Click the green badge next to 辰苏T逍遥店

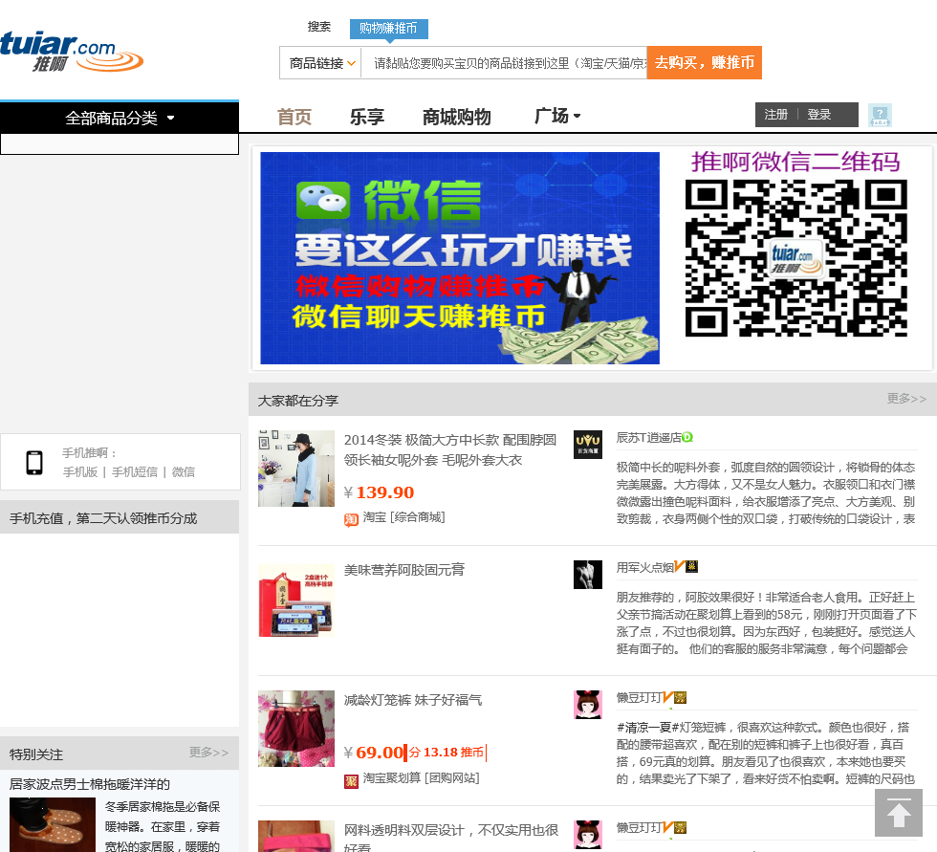[687, 437]
